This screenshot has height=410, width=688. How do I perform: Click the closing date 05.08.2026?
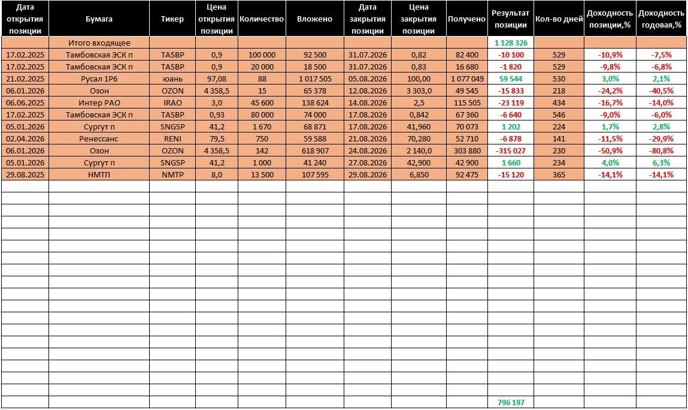(x=368, y=79)
